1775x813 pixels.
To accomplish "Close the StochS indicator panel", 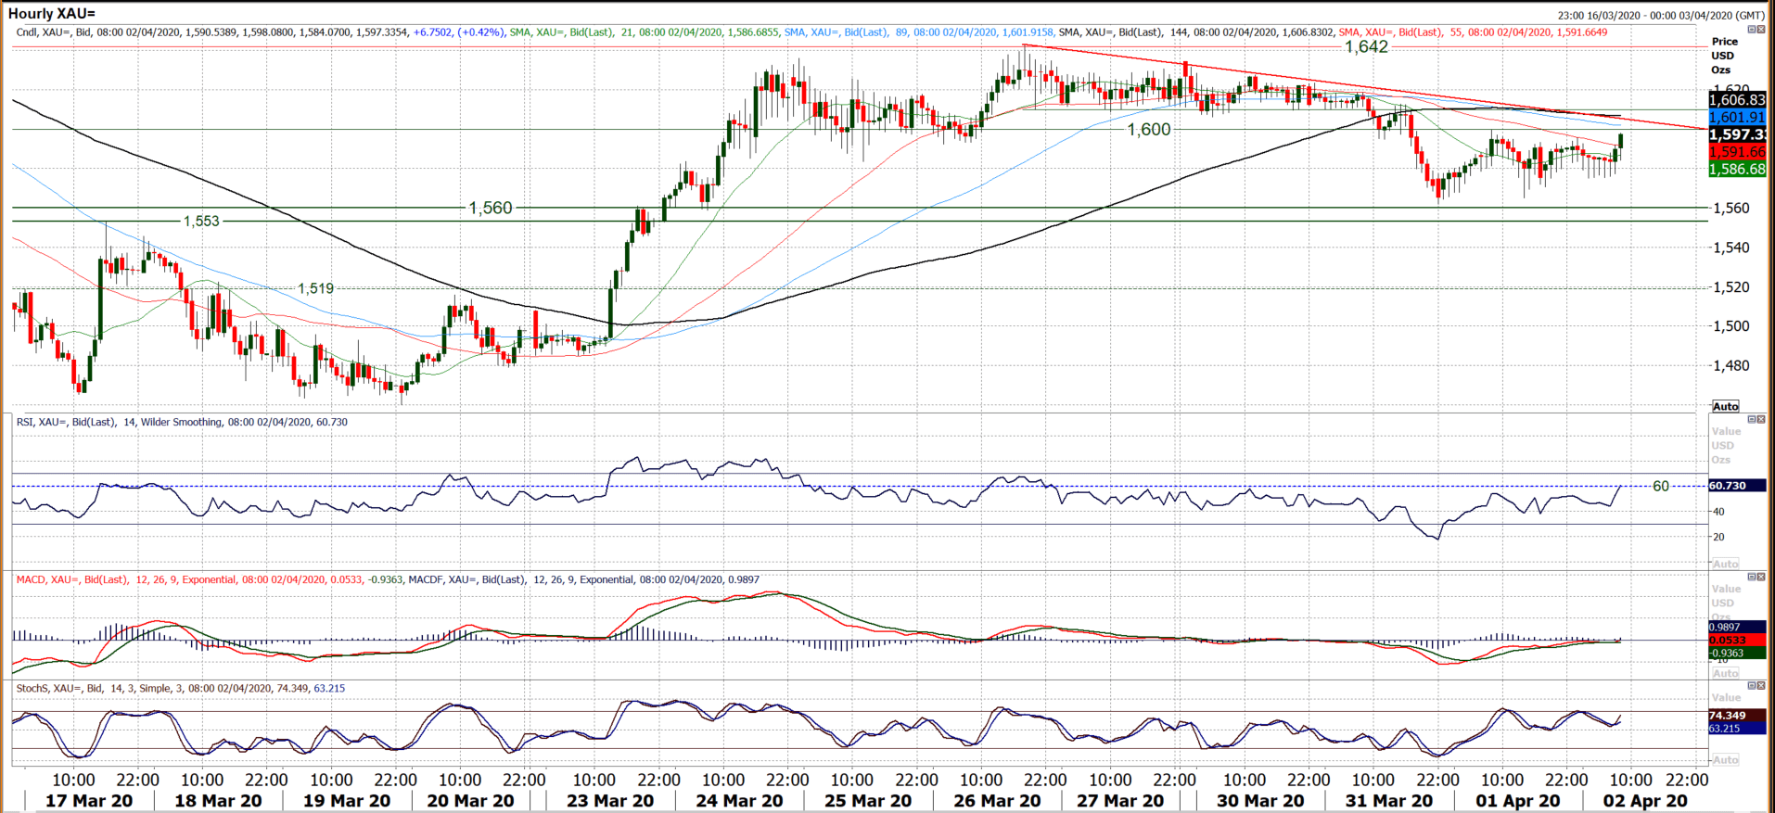I will pyautogui.click(x=1761, y=685).
